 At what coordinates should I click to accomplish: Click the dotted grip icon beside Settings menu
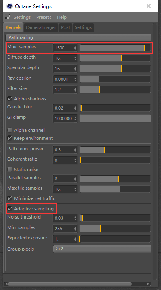tap(8, 17)
